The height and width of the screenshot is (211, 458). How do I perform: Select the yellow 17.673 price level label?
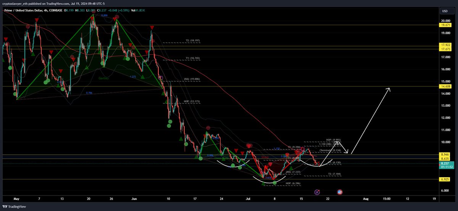[445, 49]
